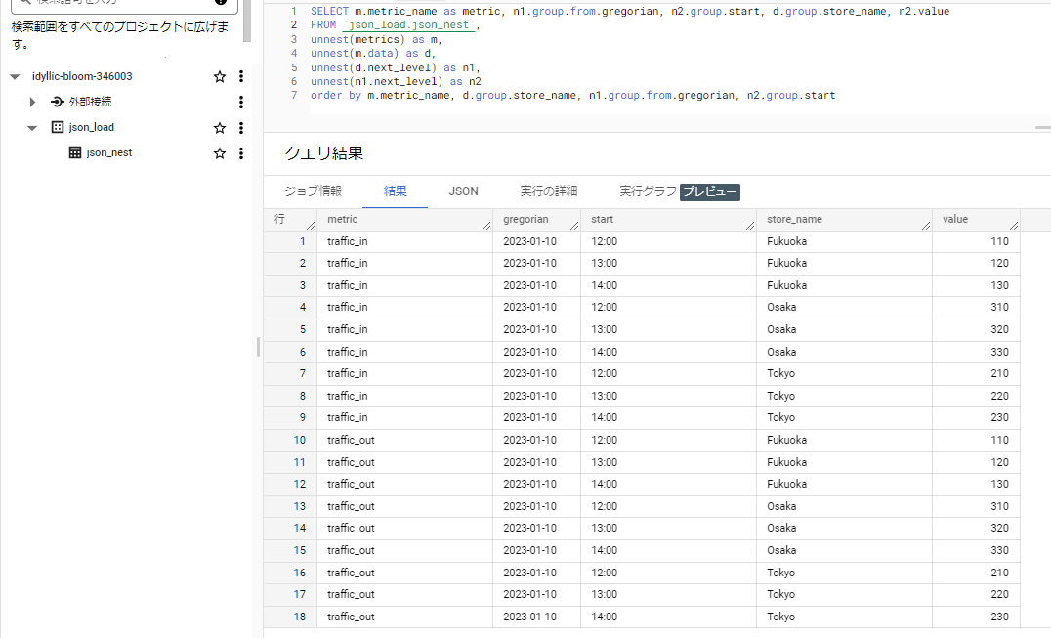The width and height of the screenshot is (1051, 638).
Task: Switch to the JSON tab
Action: pos(463,191)
